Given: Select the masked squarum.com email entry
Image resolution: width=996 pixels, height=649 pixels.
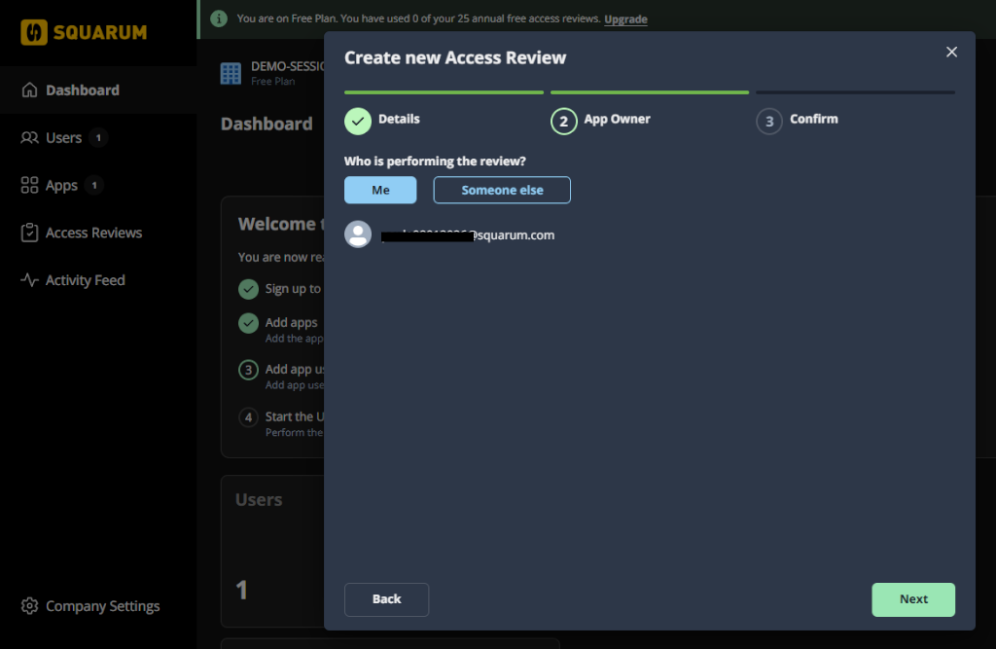Looking at the screenshot, I should (467, 234).
